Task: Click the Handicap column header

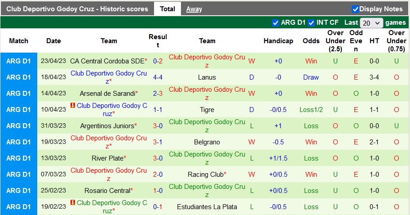Action: pos(278,41)
